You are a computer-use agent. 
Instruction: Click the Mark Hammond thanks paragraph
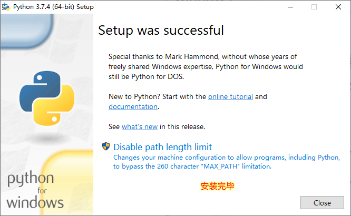click(x=206, y=66)
